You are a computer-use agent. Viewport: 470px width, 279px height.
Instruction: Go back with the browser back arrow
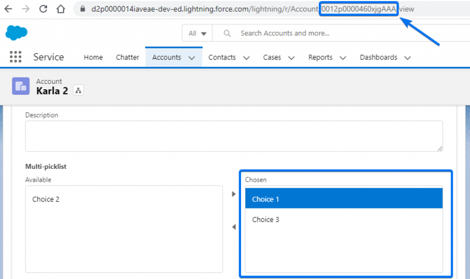(x=9, y=9)
